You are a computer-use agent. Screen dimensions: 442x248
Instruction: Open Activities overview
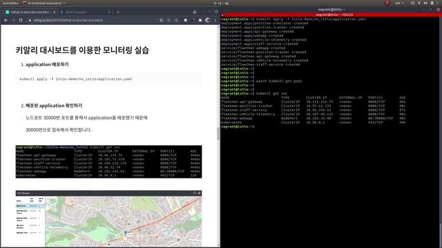click(x=10, y=3)
